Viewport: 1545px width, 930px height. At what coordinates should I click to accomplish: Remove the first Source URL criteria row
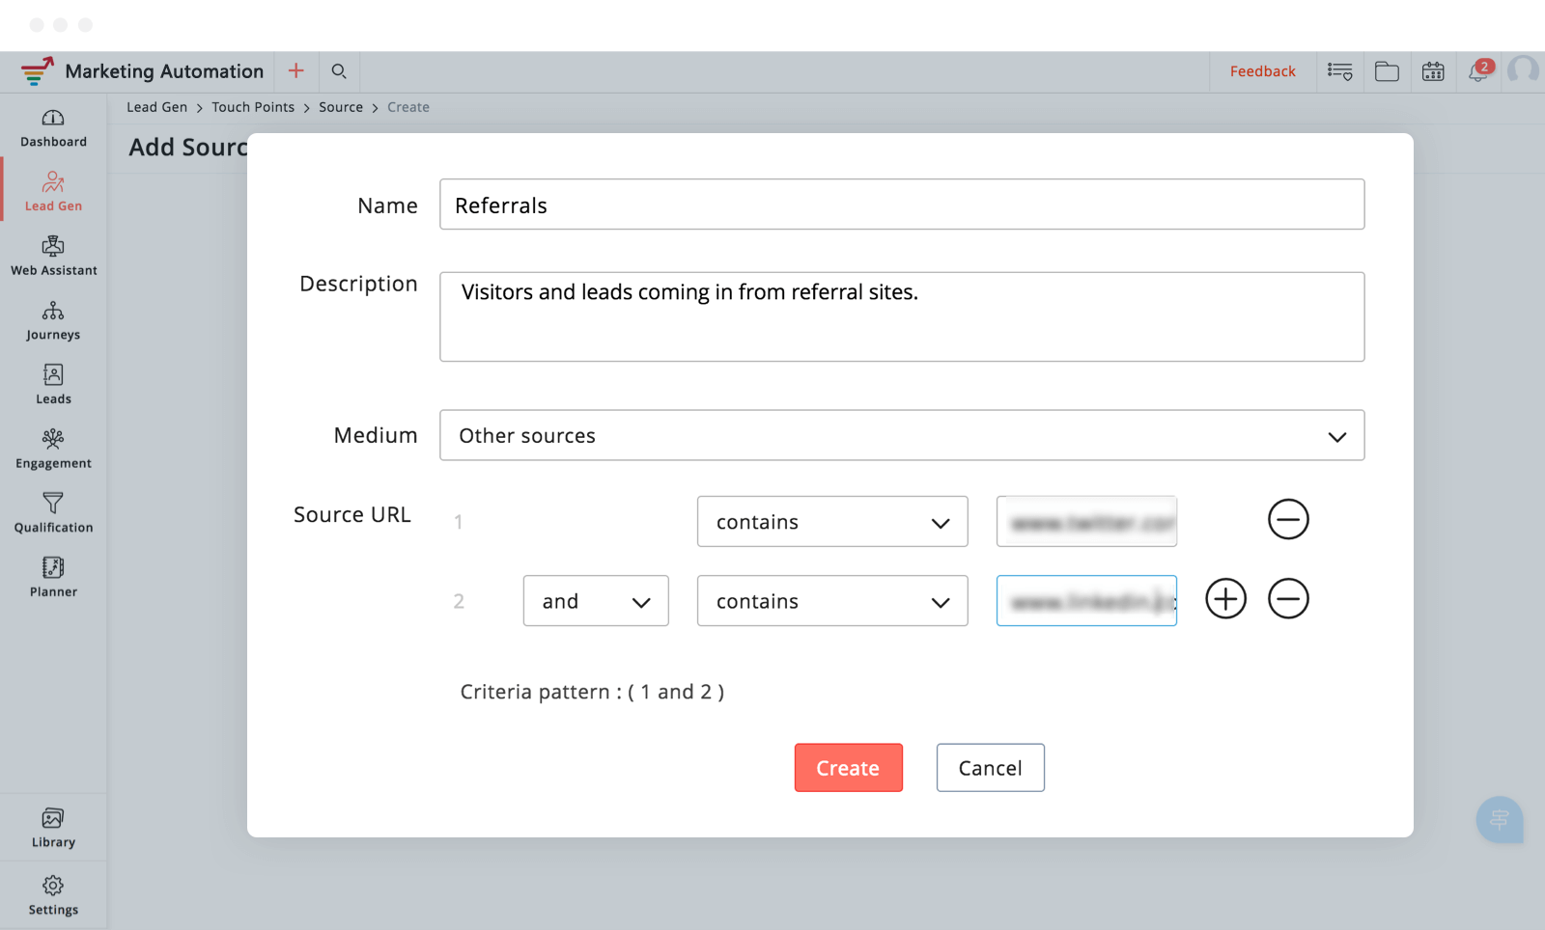coord(1288,520)
